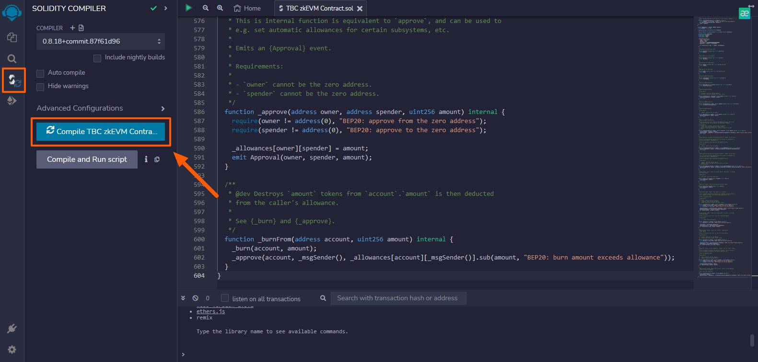Click the transaction hash search field
This screenshot has width=758, height=362.
[398, 298]
